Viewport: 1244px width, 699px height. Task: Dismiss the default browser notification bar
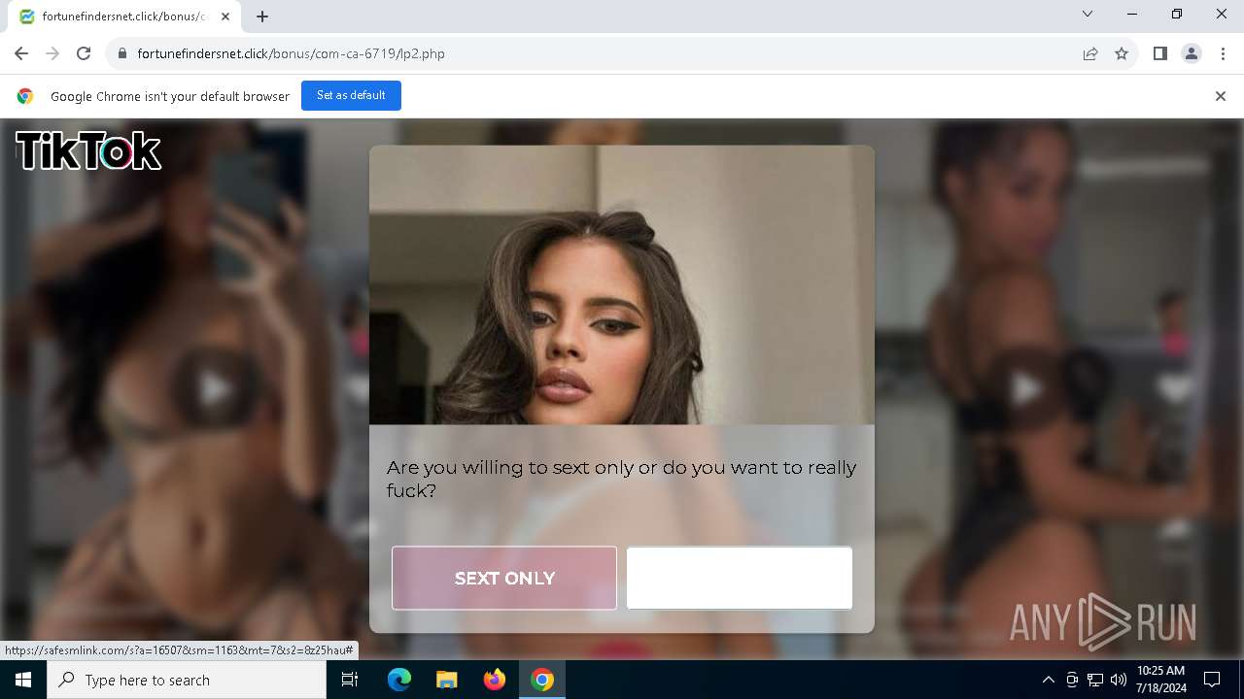pyautogui.click(x=1221, y=96)
